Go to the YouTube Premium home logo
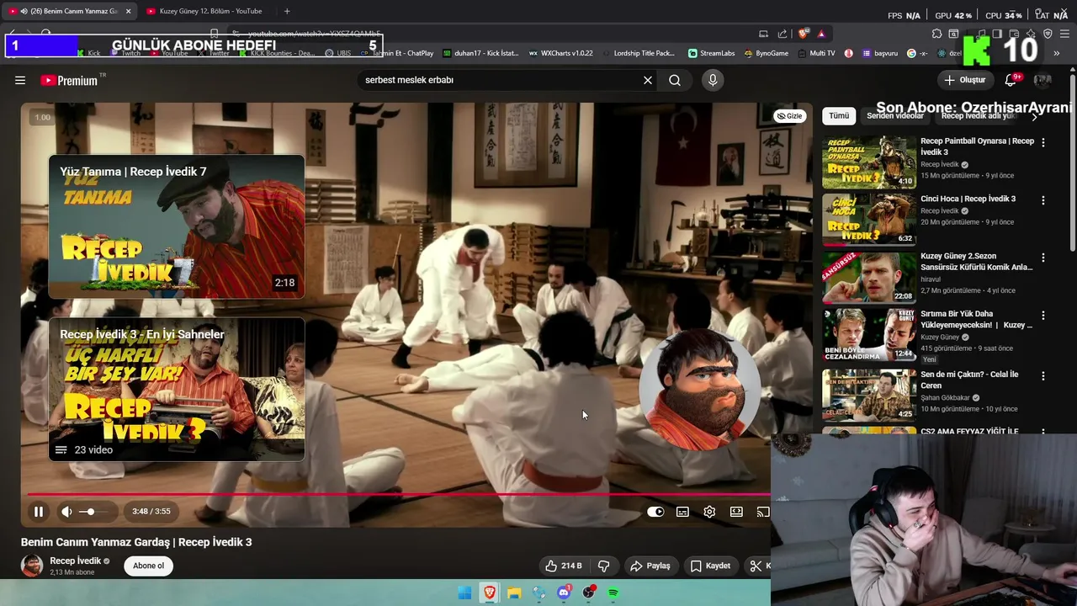Screen dimensions: 1077x606 pos(69,80)
